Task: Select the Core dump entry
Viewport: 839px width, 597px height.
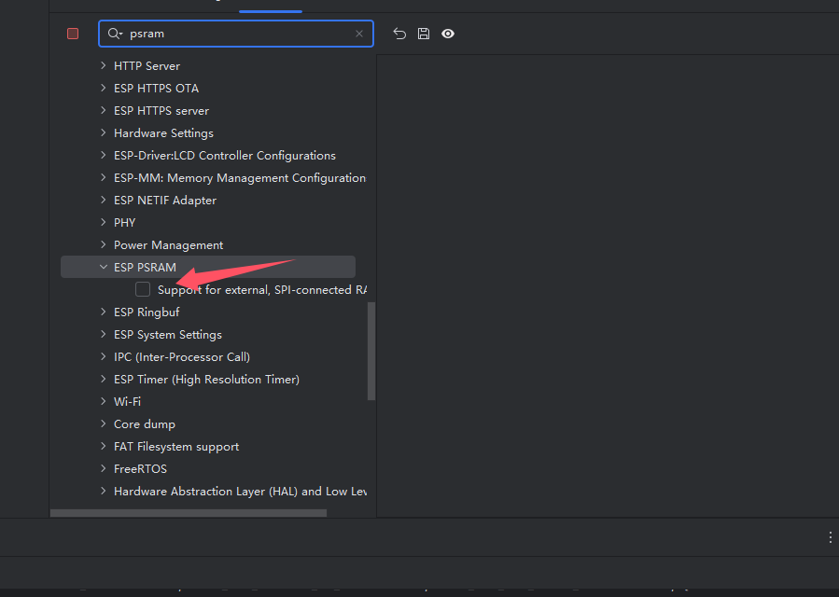Action: click(x=145, y=423)
